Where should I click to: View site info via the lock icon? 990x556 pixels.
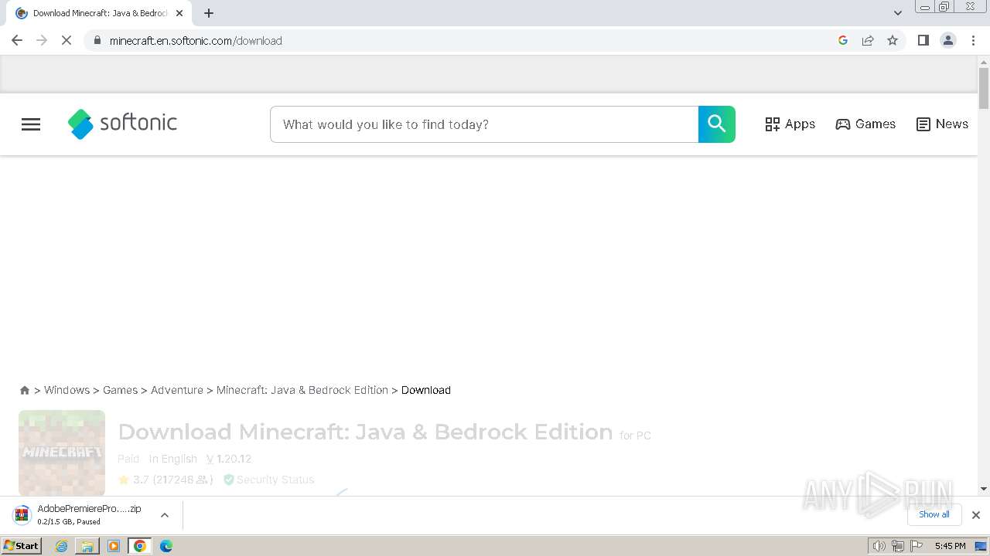97,40
